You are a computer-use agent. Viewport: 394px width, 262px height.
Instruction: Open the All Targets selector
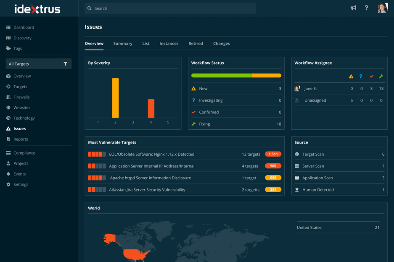click(x=34, y=64)
